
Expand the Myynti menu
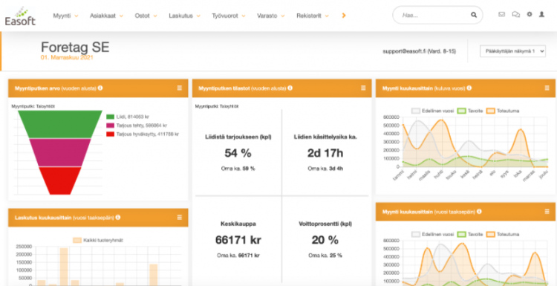[65, 16]
